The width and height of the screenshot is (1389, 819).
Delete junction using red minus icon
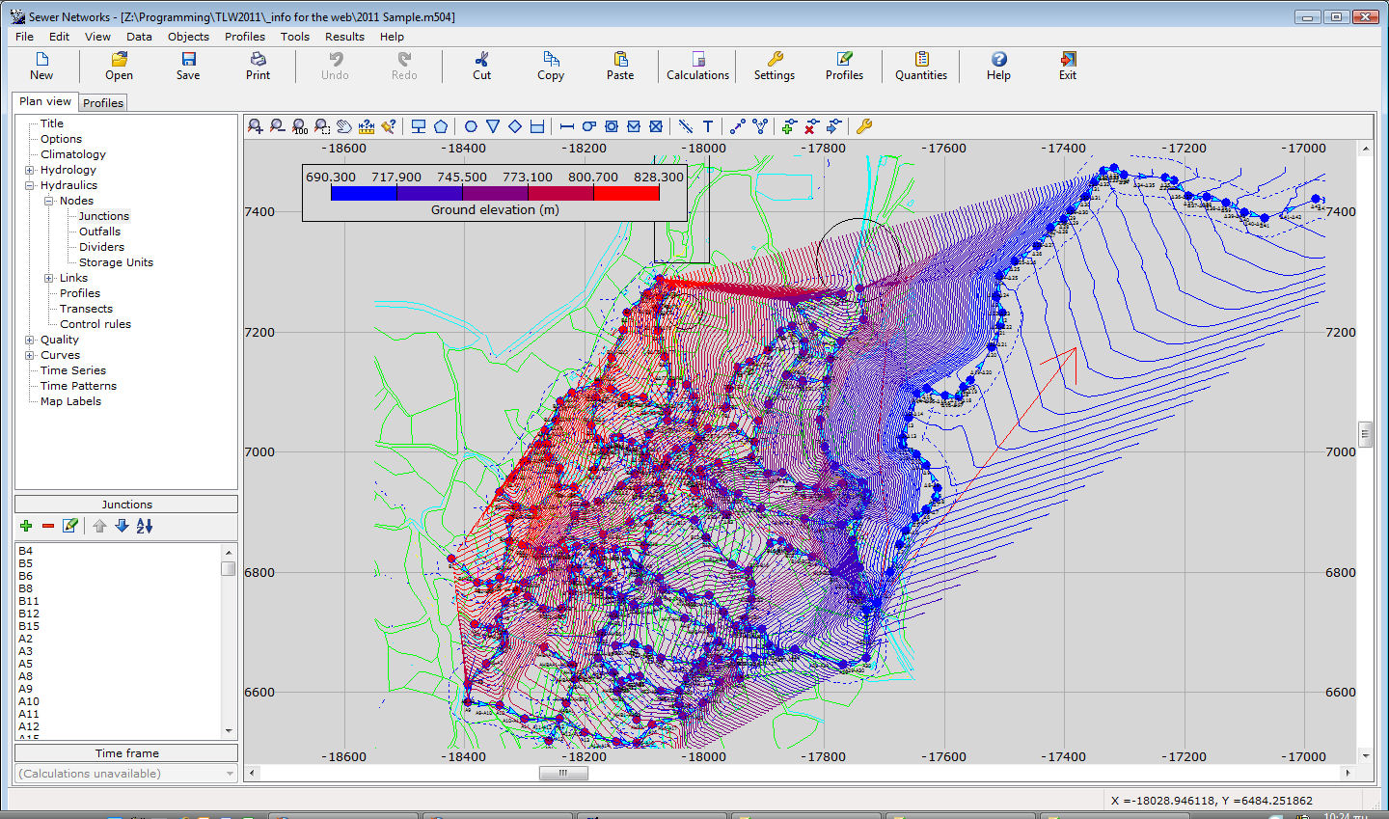pos(48,526)
